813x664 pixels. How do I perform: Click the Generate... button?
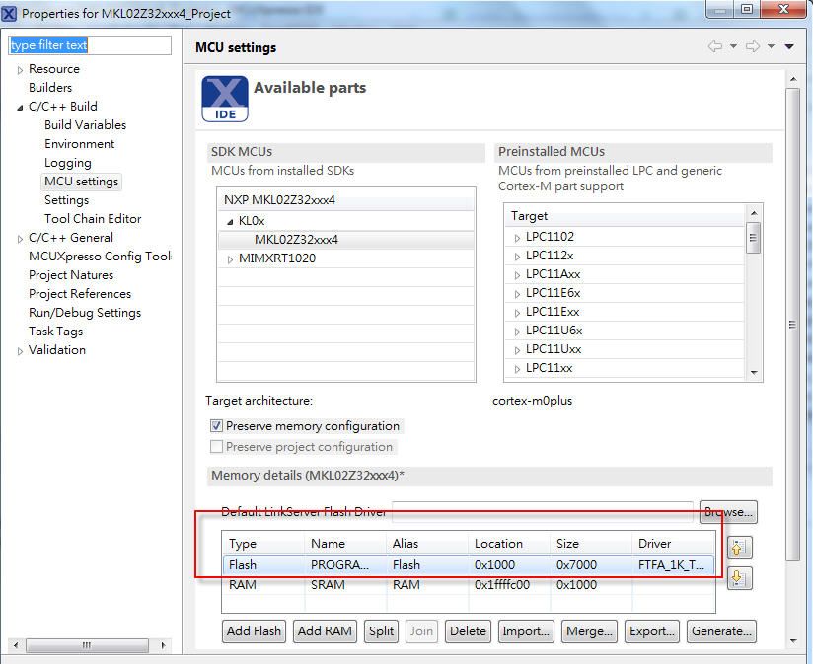722,631
